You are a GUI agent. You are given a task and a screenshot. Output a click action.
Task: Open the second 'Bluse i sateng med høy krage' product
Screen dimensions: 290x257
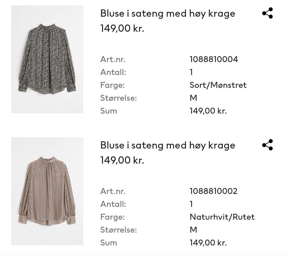[167, 145]
